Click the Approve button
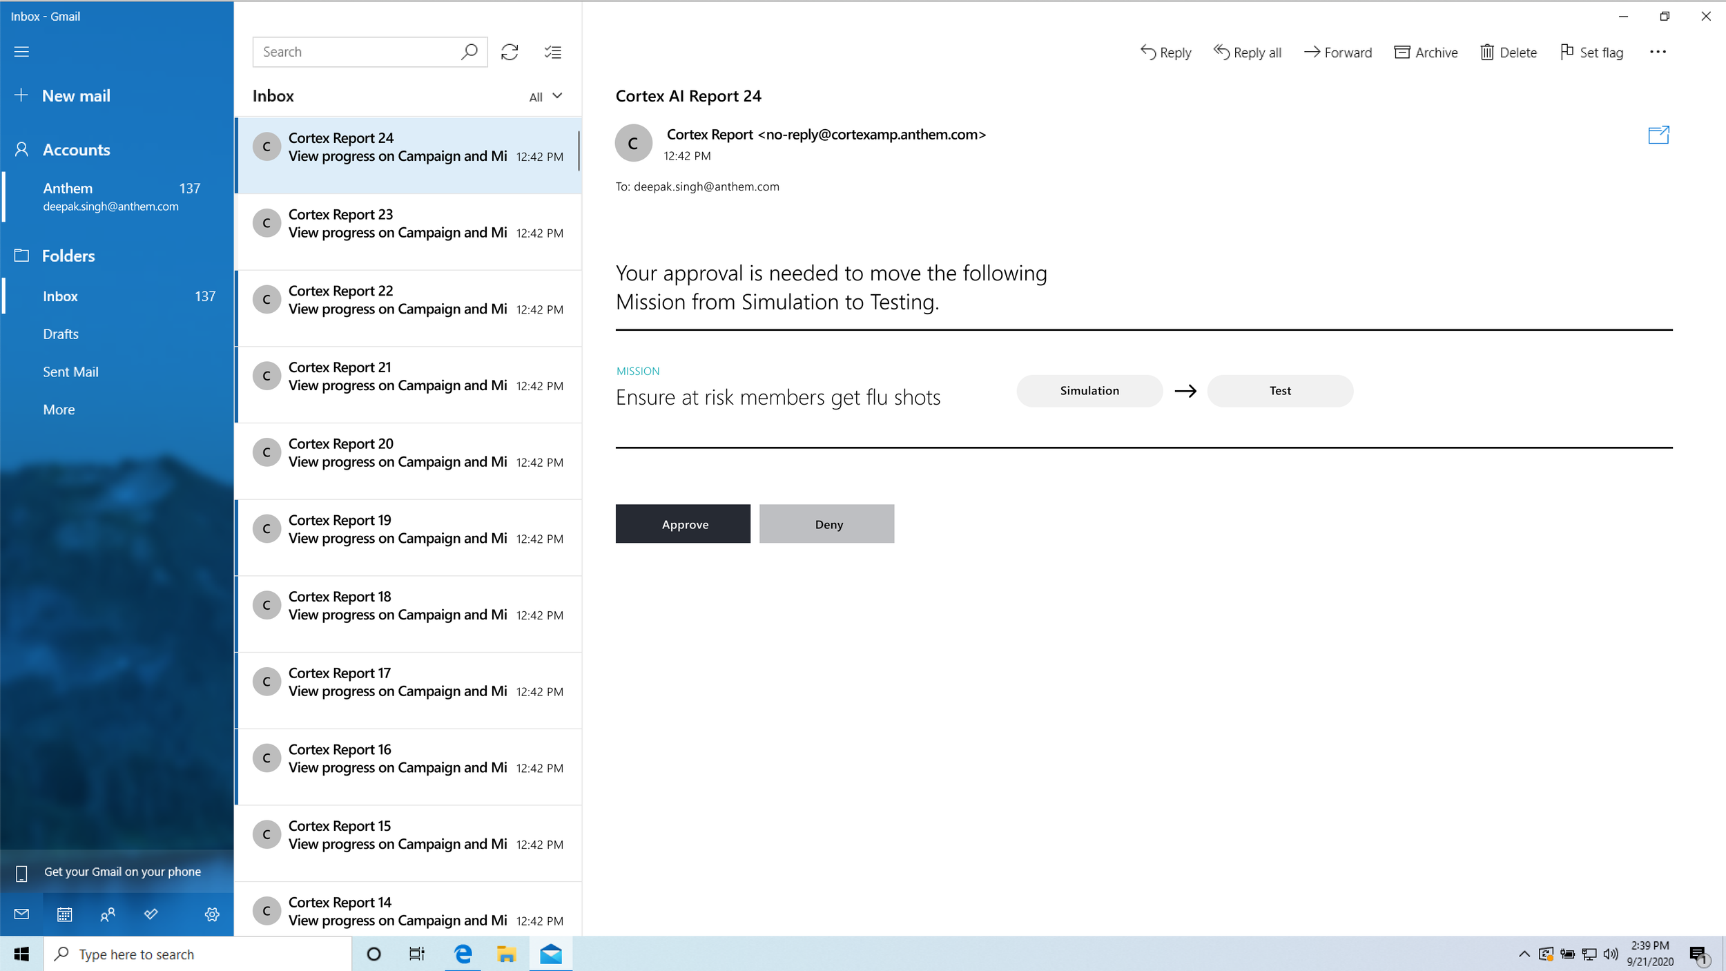Screen dimensions: 1726x971 pos(682,524)
